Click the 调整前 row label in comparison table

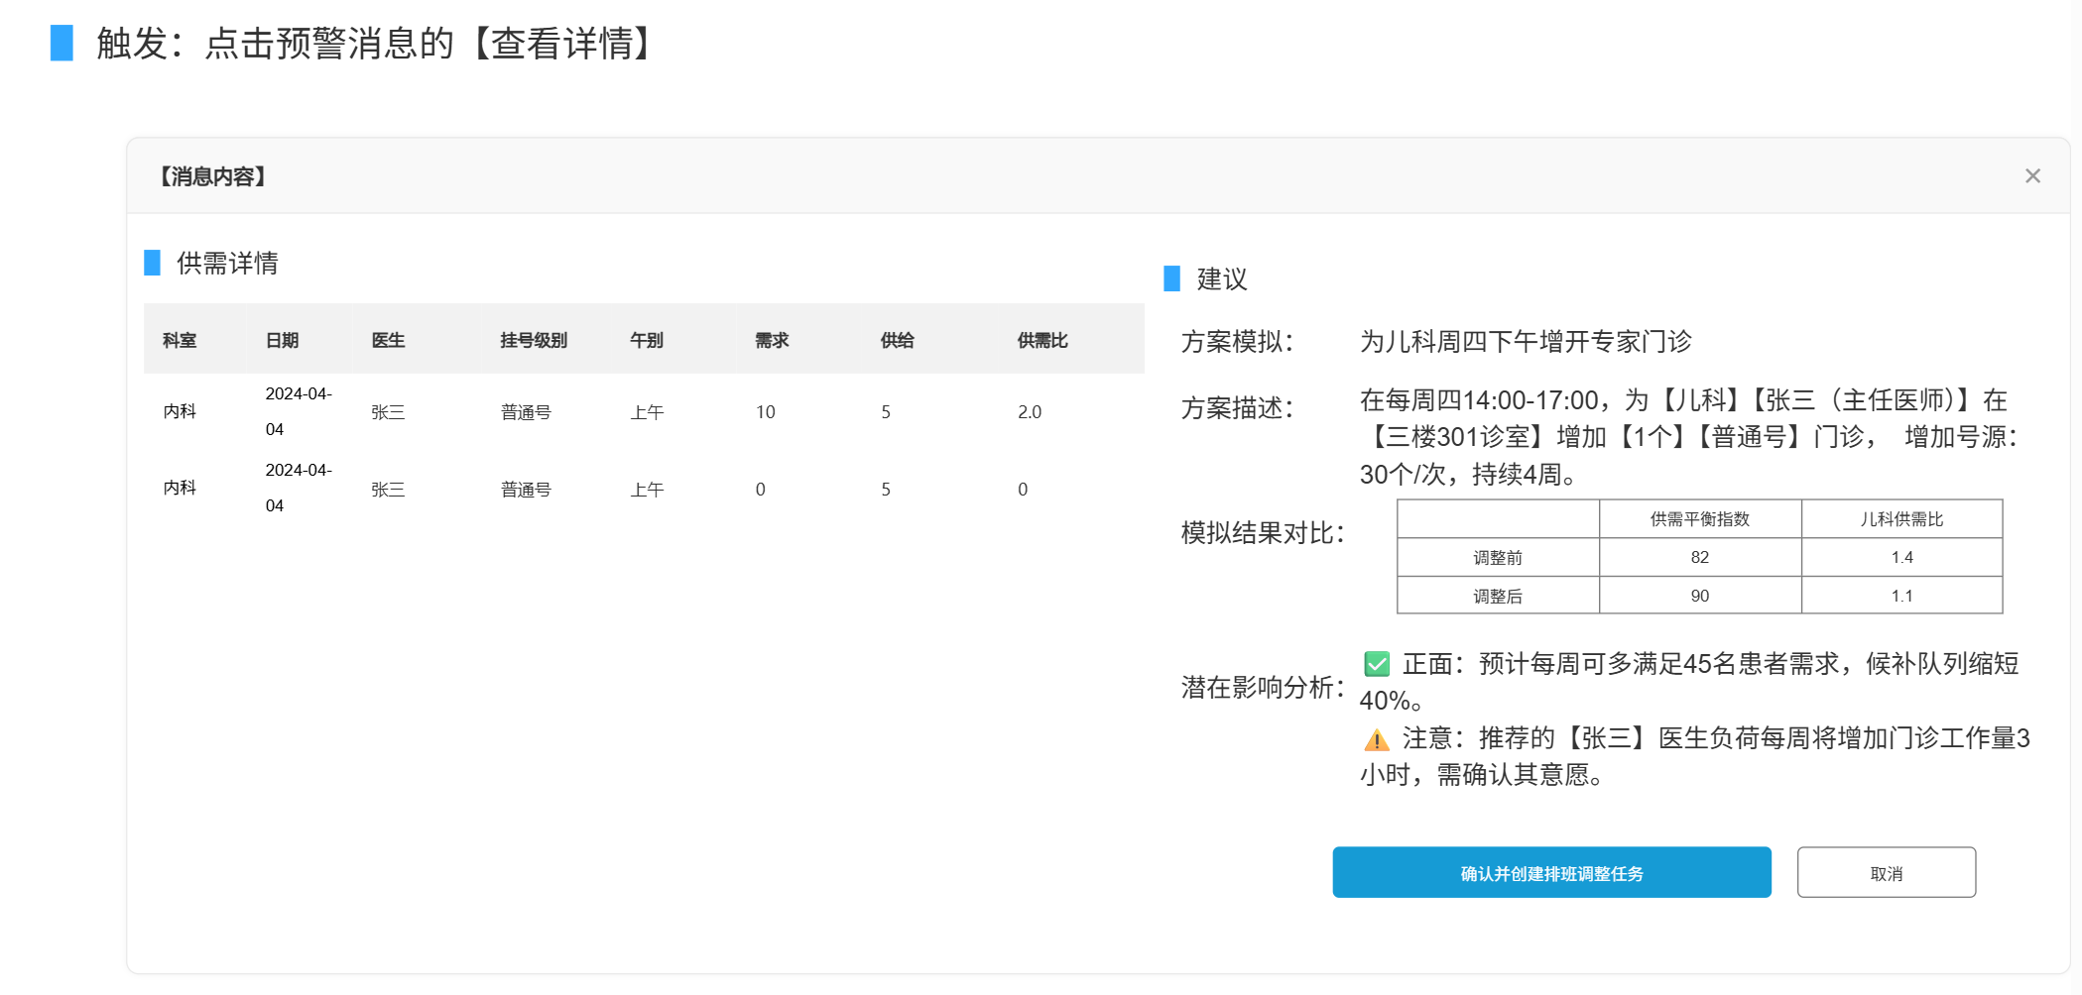(x=1497, y=558)
